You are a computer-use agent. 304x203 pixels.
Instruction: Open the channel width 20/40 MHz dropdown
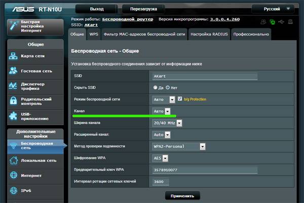pyautogui.click(x=167, y=123)
